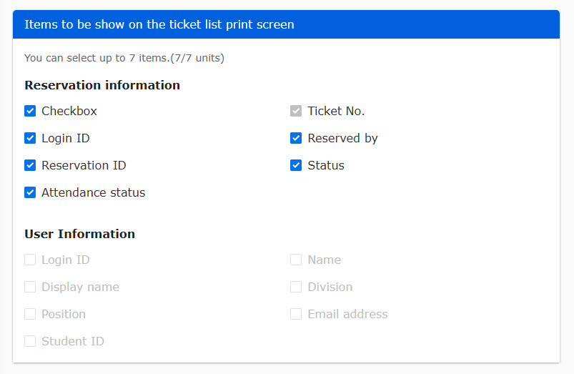This screenshot has width=574, height=374.
Task: Enable the Student ID checkbox
Action: pos(30,341)
